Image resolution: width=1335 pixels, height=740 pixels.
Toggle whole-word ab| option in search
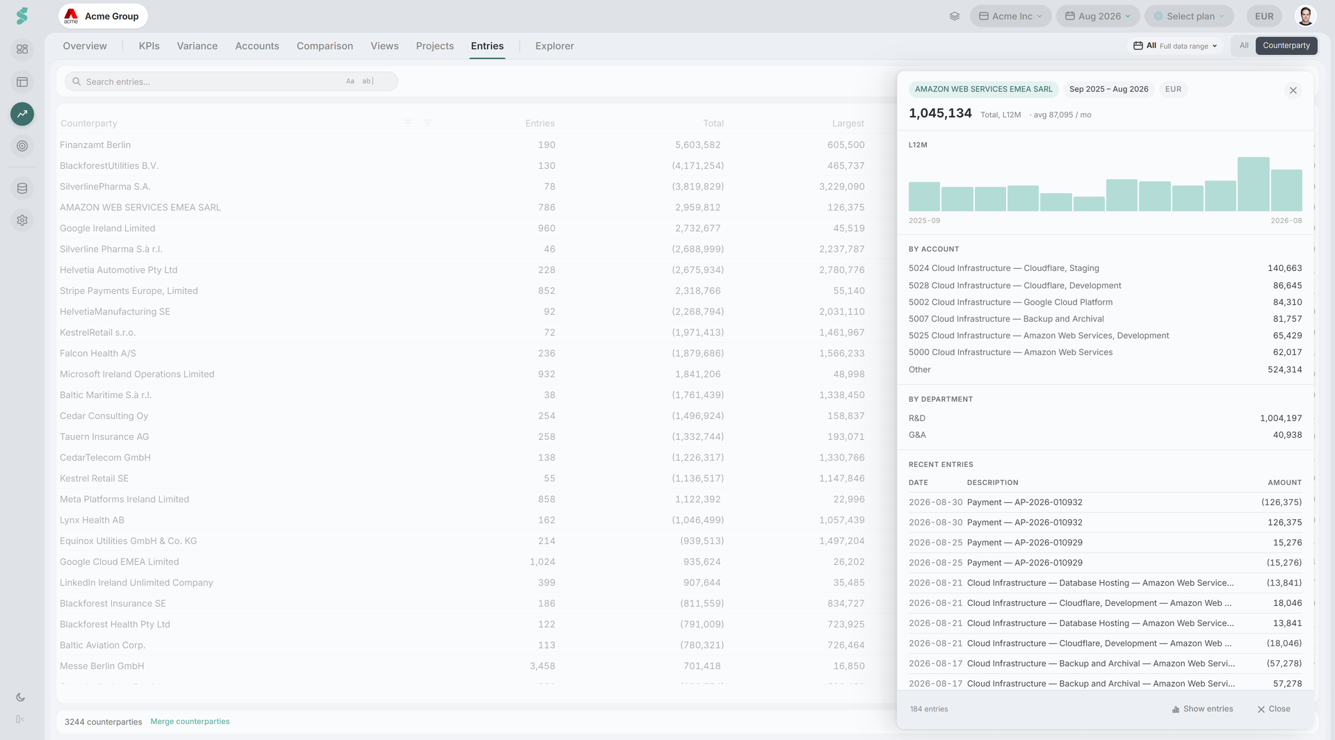368,81
